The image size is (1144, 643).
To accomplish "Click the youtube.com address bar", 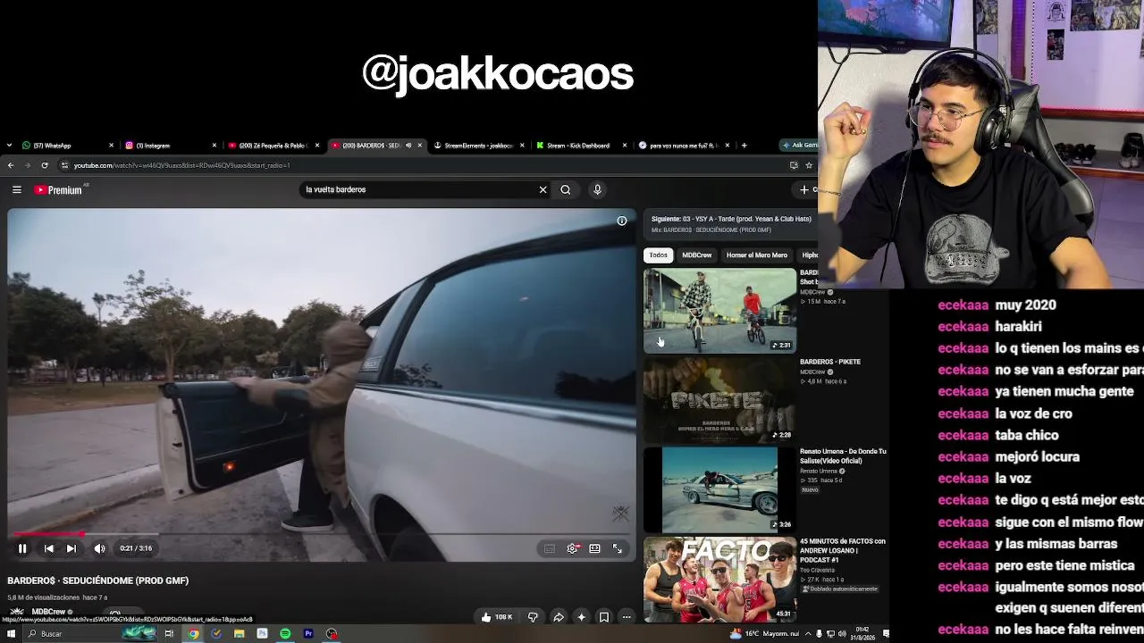I will (x=420, y=165).
